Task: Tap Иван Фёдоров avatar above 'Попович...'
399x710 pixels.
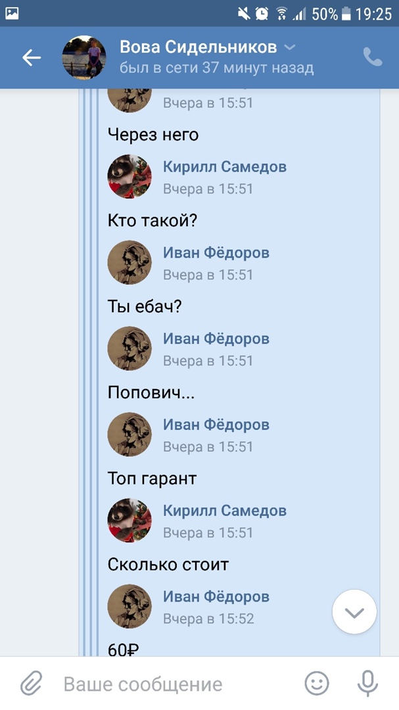Action: (x=129, y=348)
